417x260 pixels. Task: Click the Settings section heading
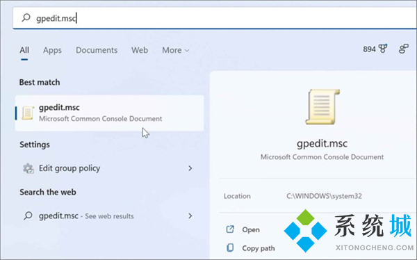pyautogui.click(x=35, y=145)
